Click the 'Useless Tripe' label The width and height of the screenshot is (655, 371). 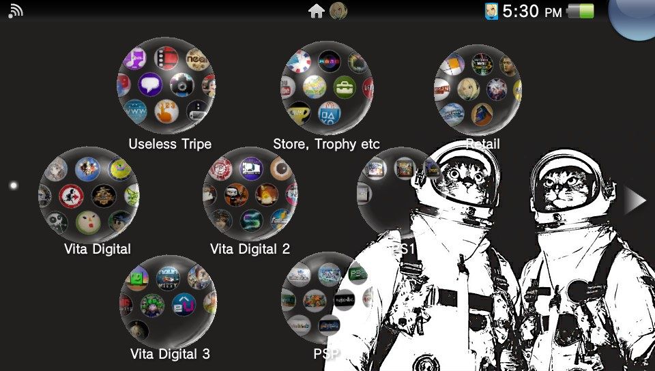[170, 144]
